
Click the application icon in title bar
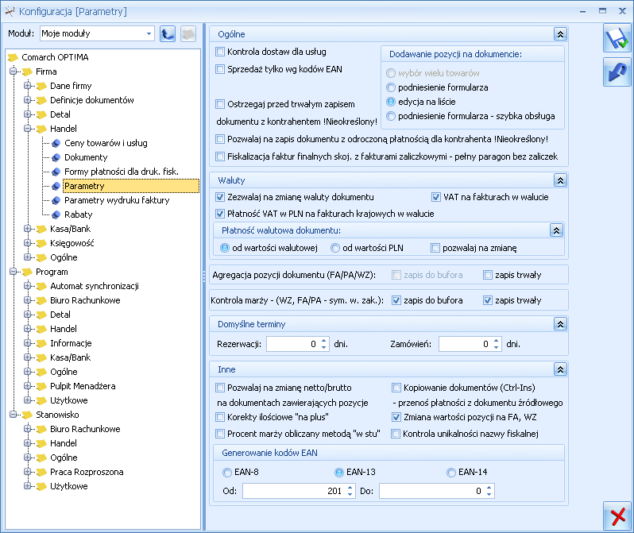pos(10,11)
